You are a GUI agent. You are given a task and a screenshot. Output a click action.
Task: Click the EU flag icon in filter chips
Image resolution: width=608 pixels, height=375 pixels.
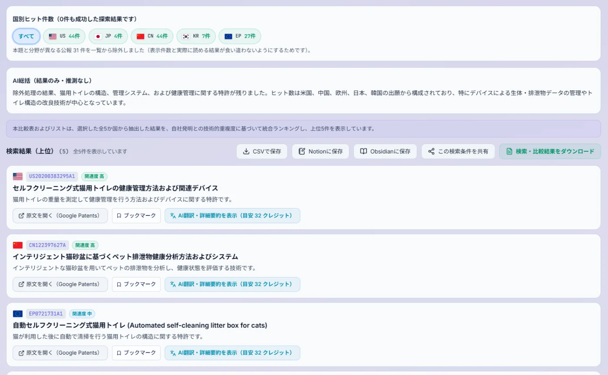click(x=228, y=36)
